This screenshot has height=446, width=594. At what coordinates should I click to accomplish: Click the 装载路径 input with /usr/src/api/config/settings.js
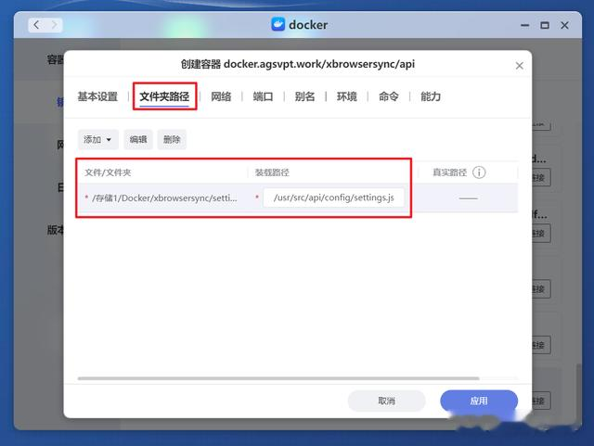[x=334, y=198]
